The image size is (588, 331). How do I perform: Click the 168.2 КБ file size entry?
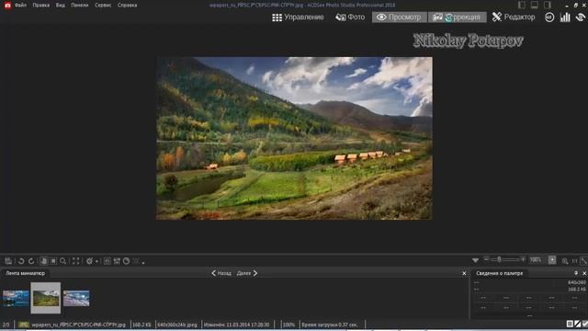click(141, 325)
